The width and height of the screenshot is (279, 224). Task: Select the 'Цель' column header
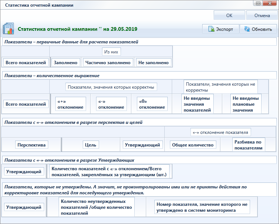(91, 145)
